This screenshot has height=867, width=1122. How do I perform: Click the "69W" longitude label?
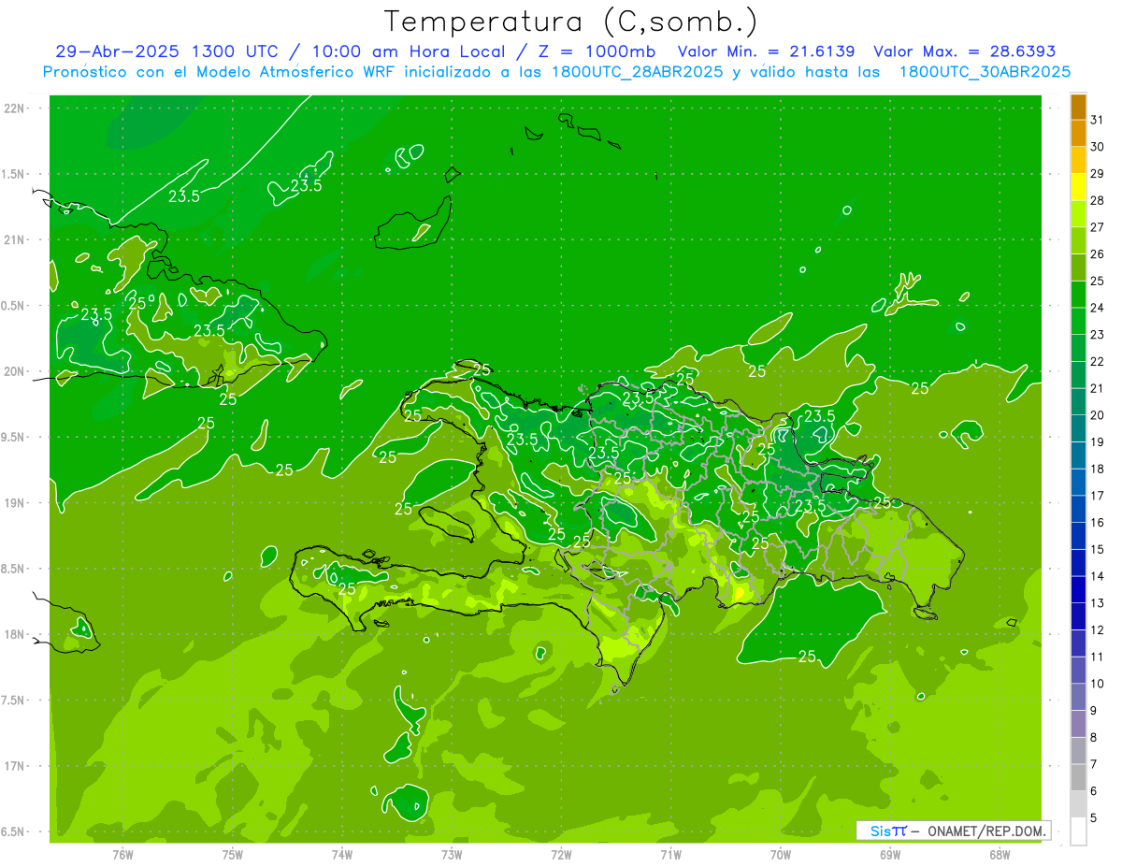890,855
